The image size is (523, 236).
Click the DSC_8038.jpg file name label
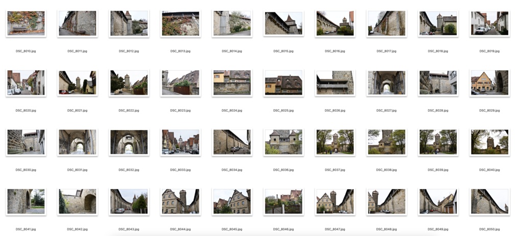[x=387, y=170]
